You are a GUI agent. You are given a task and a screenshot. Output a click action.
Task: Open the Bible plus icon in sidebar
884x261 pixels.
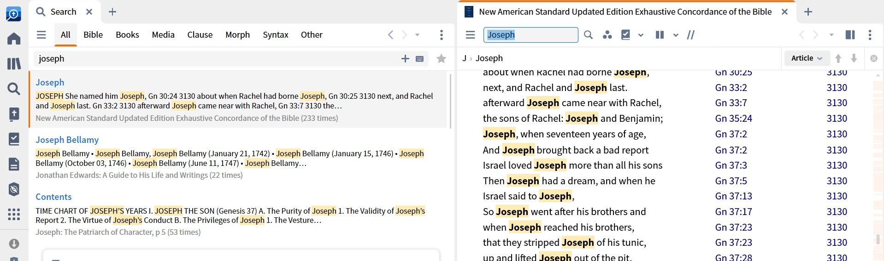coord(14,114)
